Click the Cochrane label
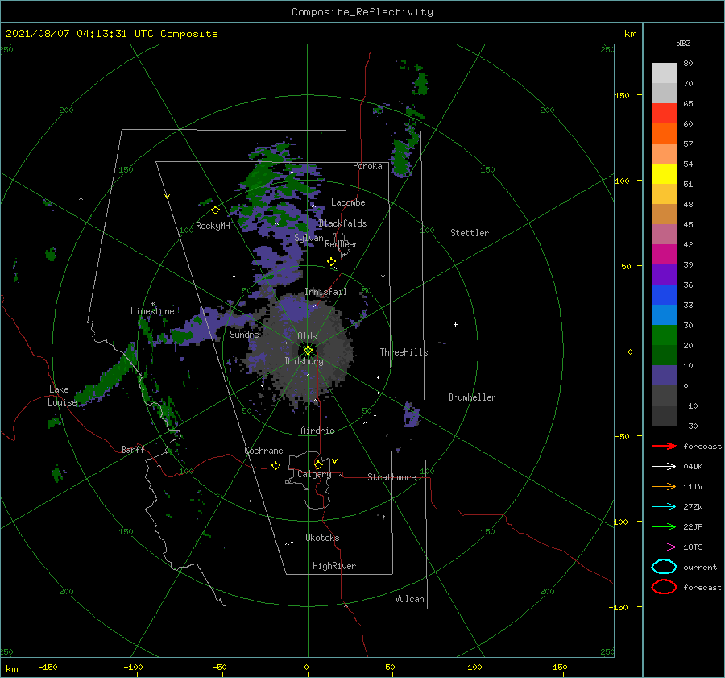Image resolution: width=725 pixels, height=678 pixels. [x=263, y=451]
